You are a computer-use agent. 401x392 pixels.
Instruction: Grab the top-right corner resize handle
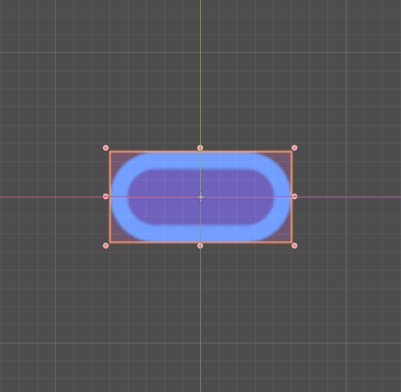pyautogui.click(x=294, y=148)
